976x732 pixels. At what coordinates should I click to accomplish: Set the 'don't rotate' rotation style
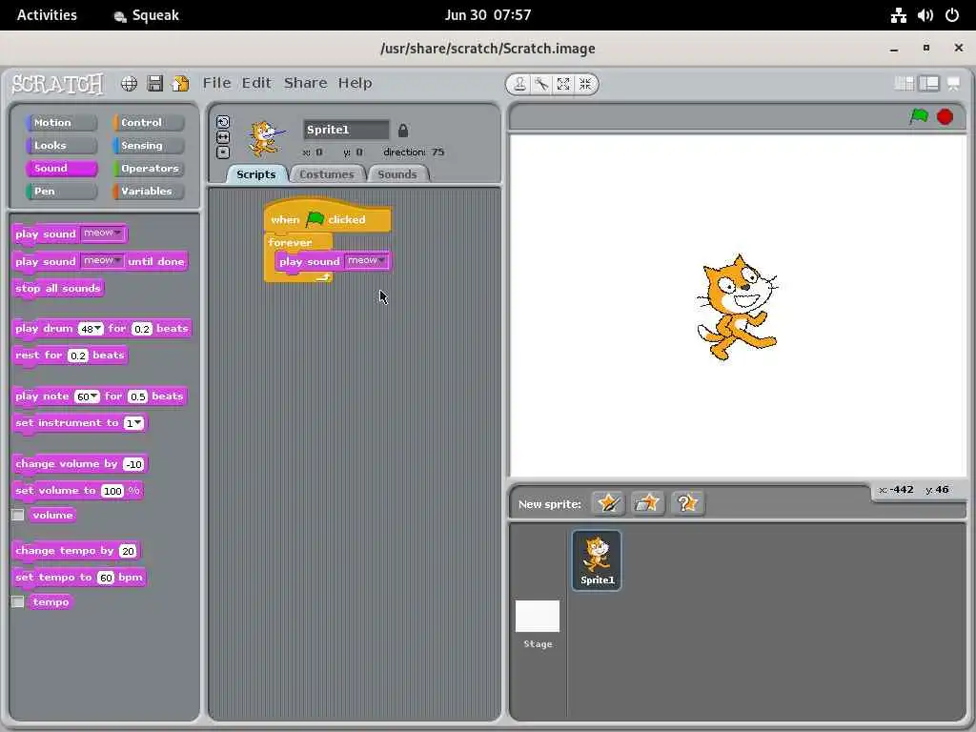(223, 152)
